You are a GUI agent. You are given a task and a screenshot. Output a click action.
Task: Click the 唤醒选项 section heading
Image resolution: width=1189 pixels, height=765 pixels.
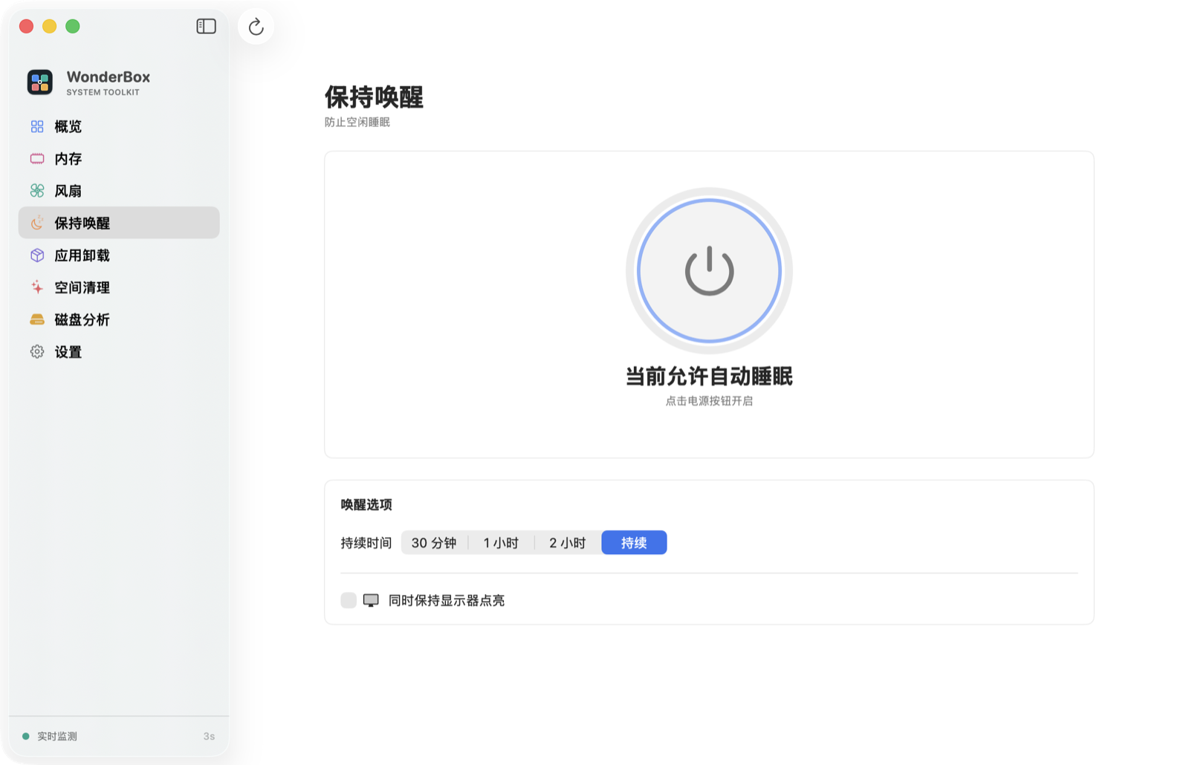click(x=366, y=504)
